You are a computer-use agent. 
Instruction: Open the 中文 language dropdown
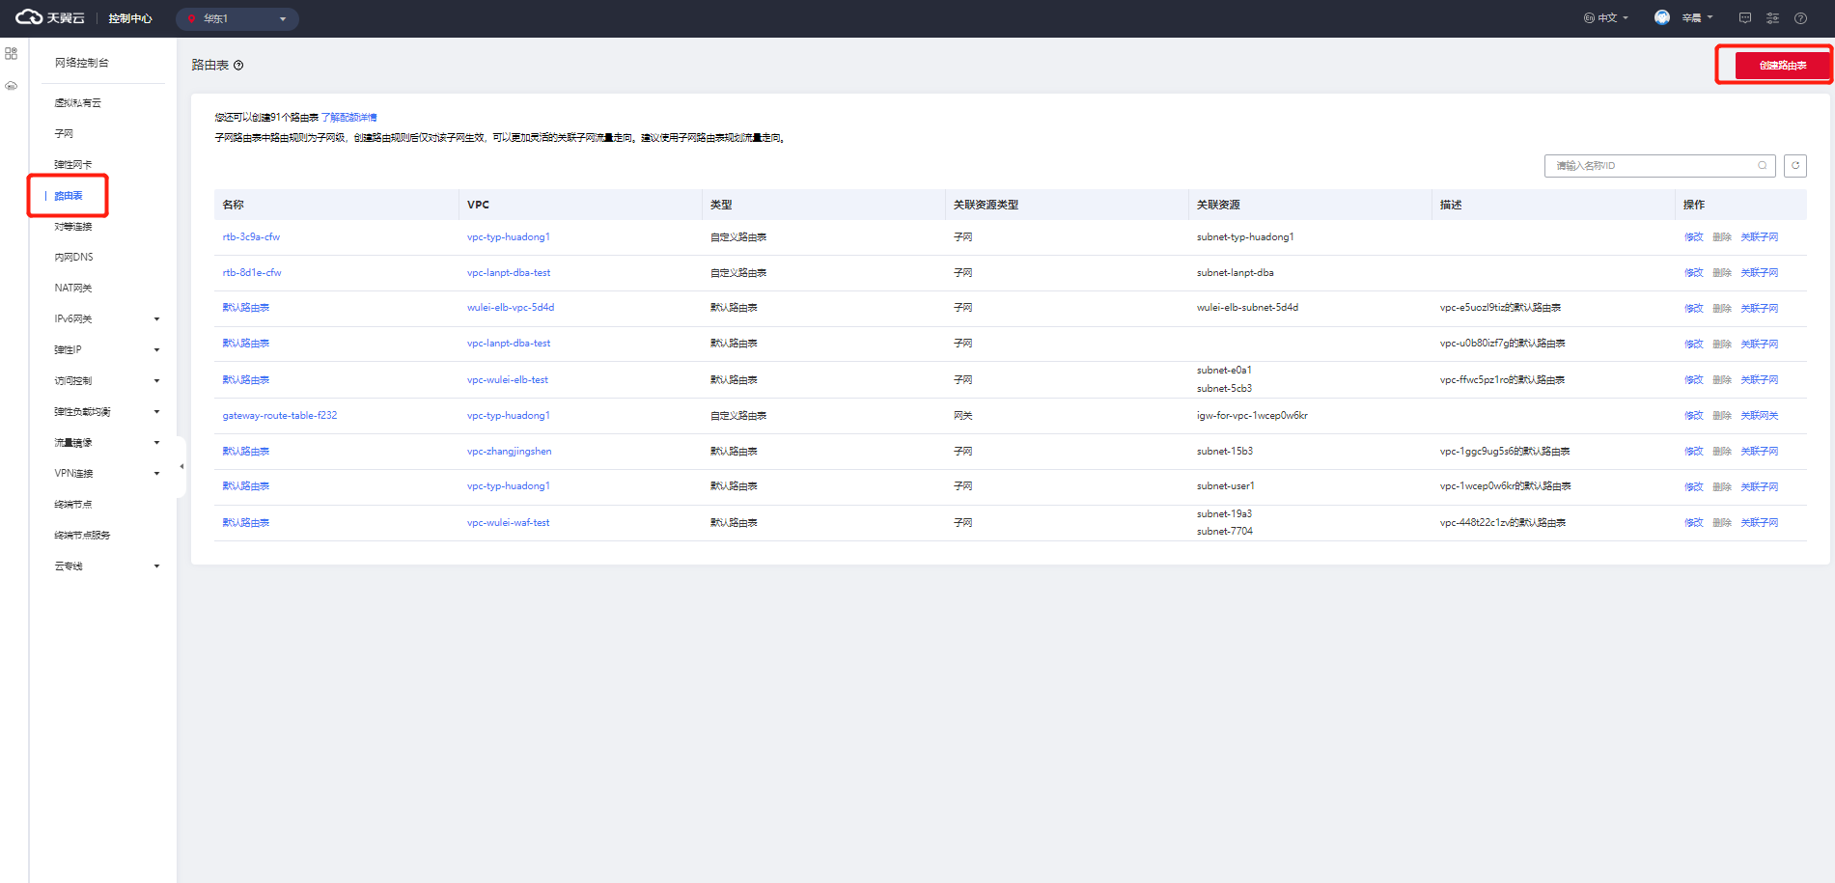[1606, 18]
